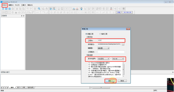Viewport: 174px width, 92px height.
Task: Open the H5U-A8 model dropdown
Action: pos(118,59)
